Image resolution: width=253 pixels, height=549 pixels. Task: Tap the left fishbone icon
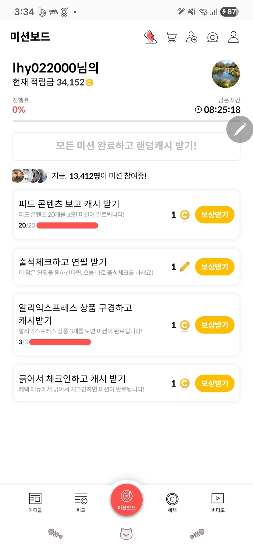55,534
